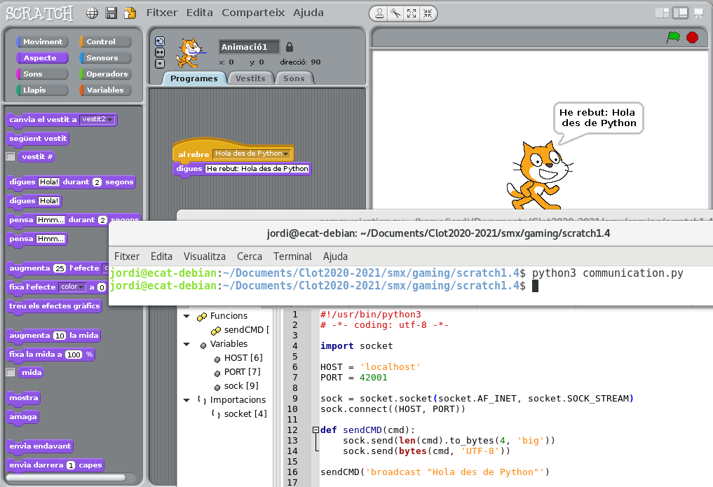Select the Sons block category
Screen dimensions: 713x487
(x=42, y=74)
